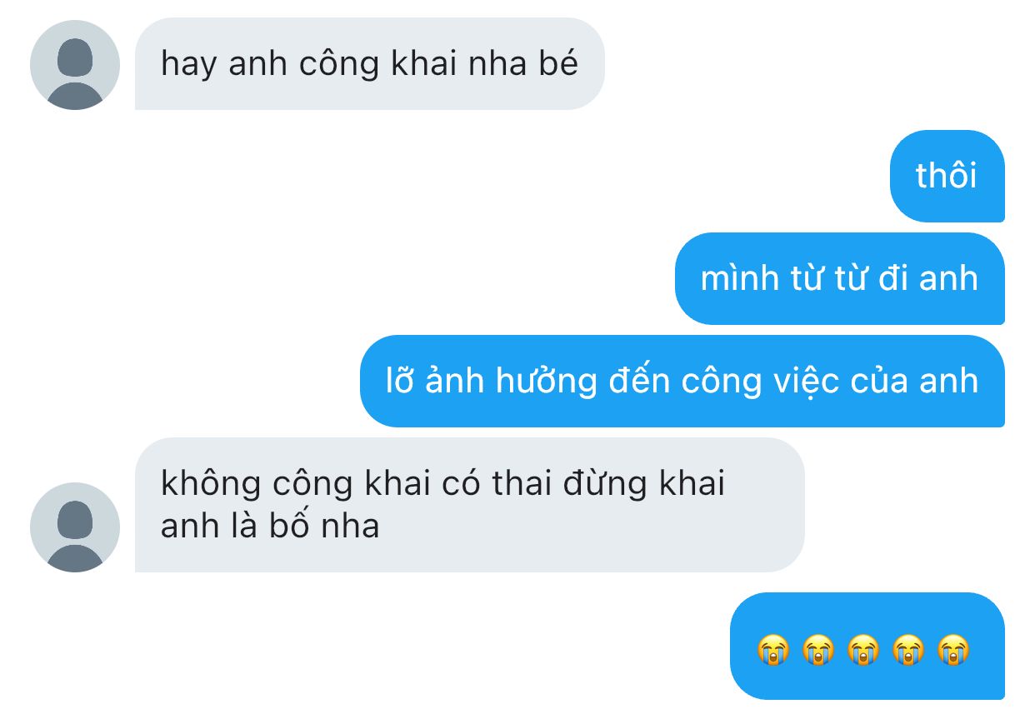The height and width of the screenshot is (709, 1035).
Task: Click the word "bố" in the gray message
Action: coord(289,527)
